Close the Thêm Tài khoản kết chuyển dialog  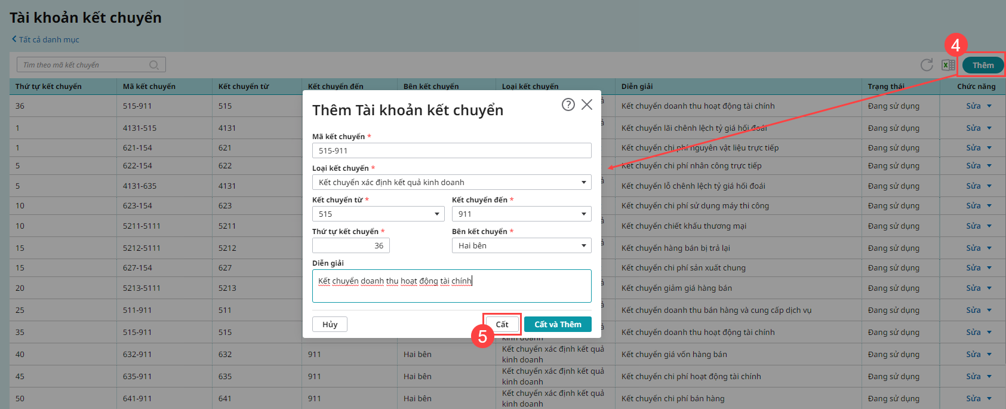587,104
